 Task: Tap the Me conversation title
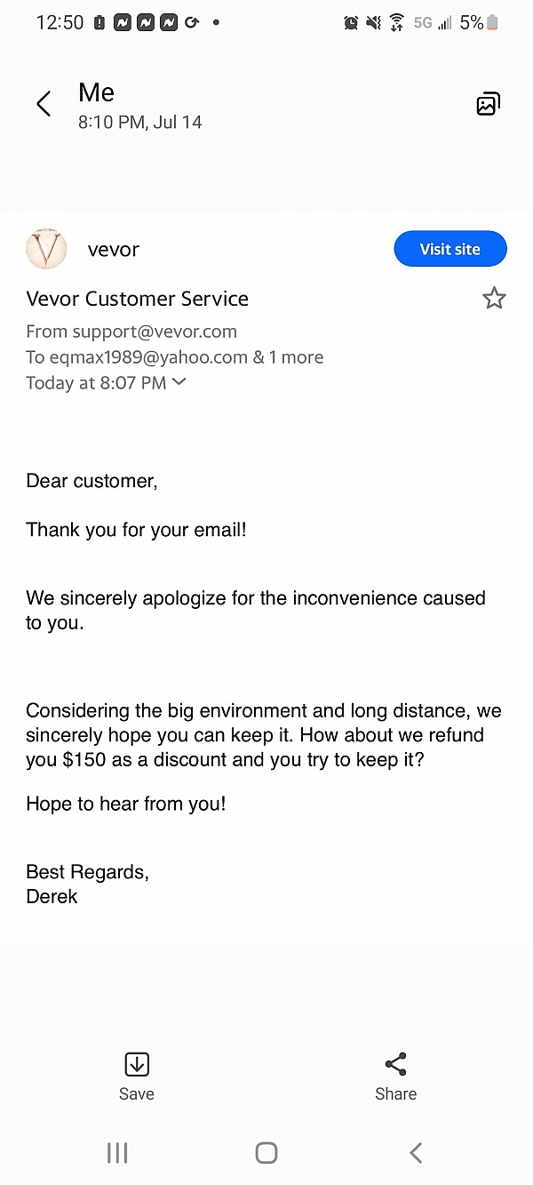point(97,92)
